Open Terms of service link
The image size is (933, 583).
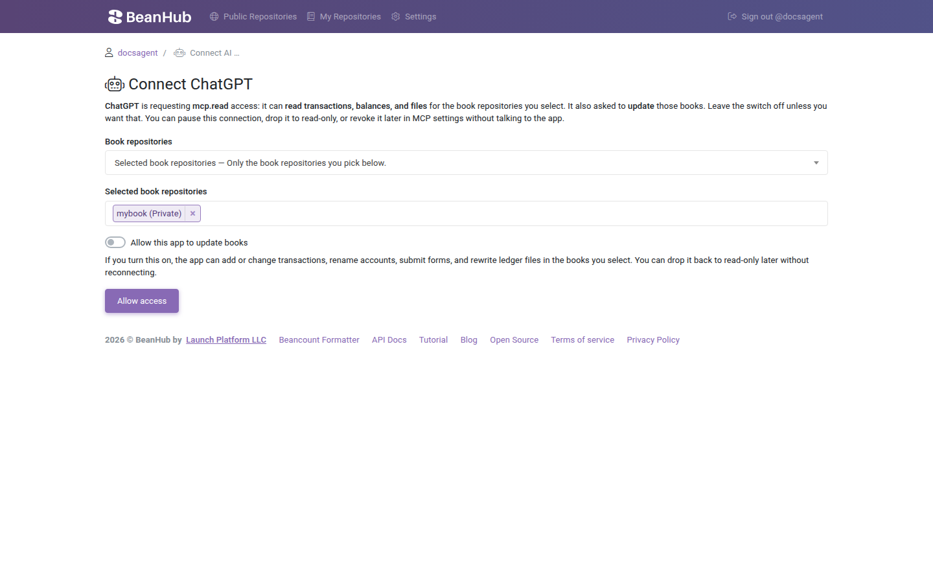coord(582,340)
